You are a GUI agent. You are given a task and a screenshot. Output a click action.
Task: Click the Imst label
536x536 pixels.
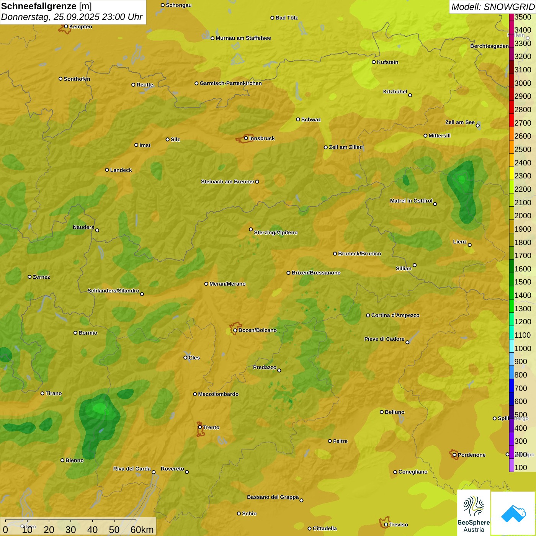pyautogui.click(x=145, y=145)
